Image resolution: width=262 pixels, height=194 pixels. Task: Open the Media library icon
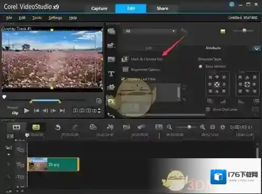click(111, 32)
